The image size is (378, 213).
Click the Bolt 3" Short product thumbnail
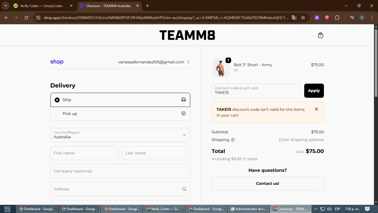pyautogui.click(x=221, y=68)
